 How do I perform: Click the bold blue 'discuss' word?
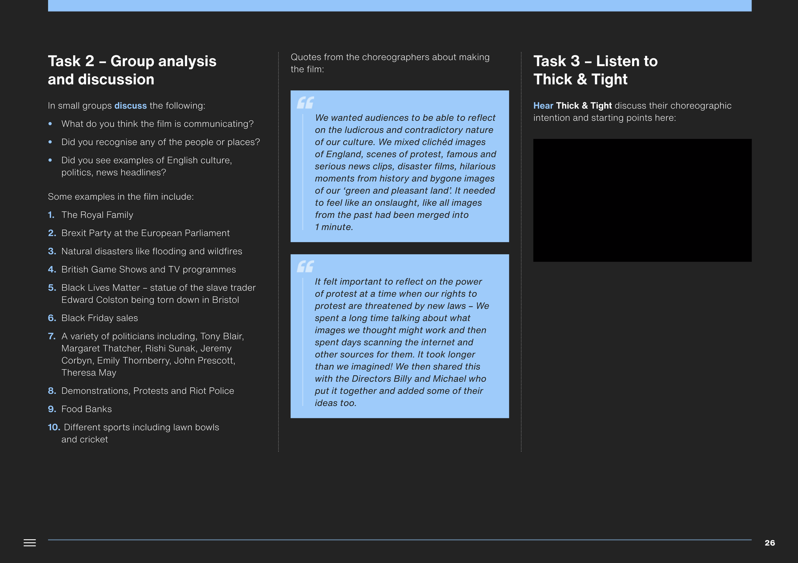pos(131,106)
